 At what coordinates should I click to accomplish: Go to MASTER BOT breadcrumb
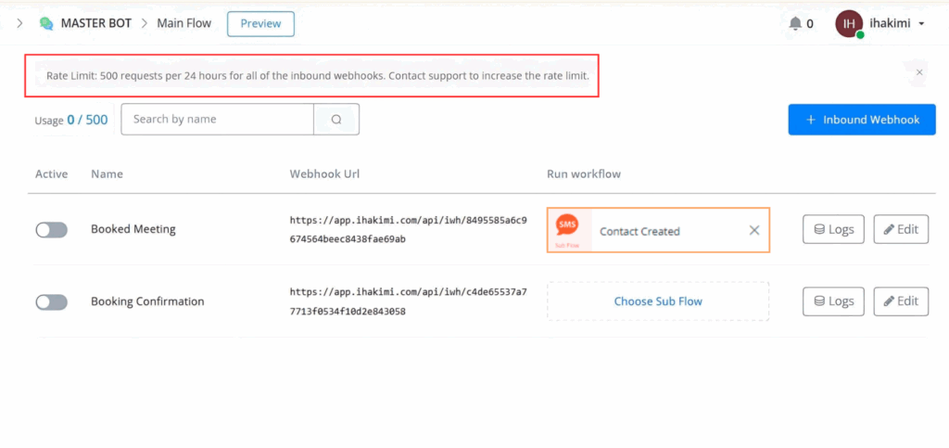pyautogui.click(x=97, y=23)
